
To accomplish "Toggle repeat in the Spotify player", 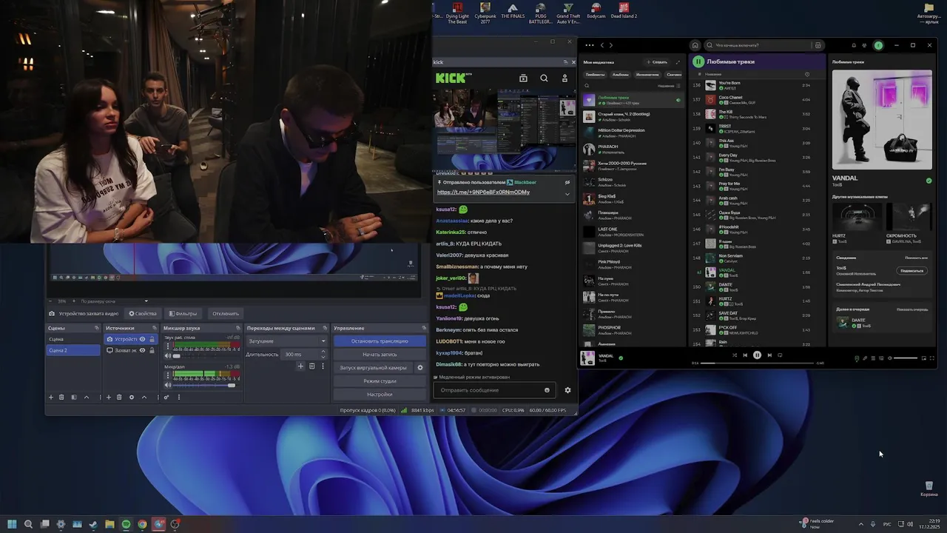I will click(x=780, y=355).
